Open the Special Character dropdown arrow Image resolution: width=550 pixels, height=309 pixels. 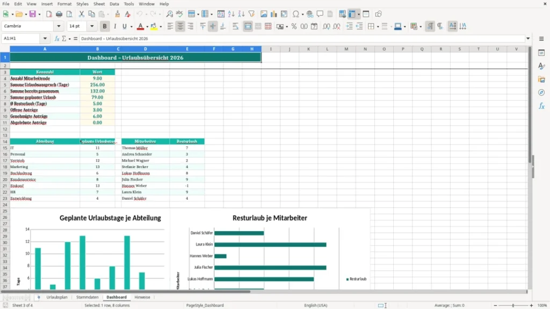[x=303, y=14]
